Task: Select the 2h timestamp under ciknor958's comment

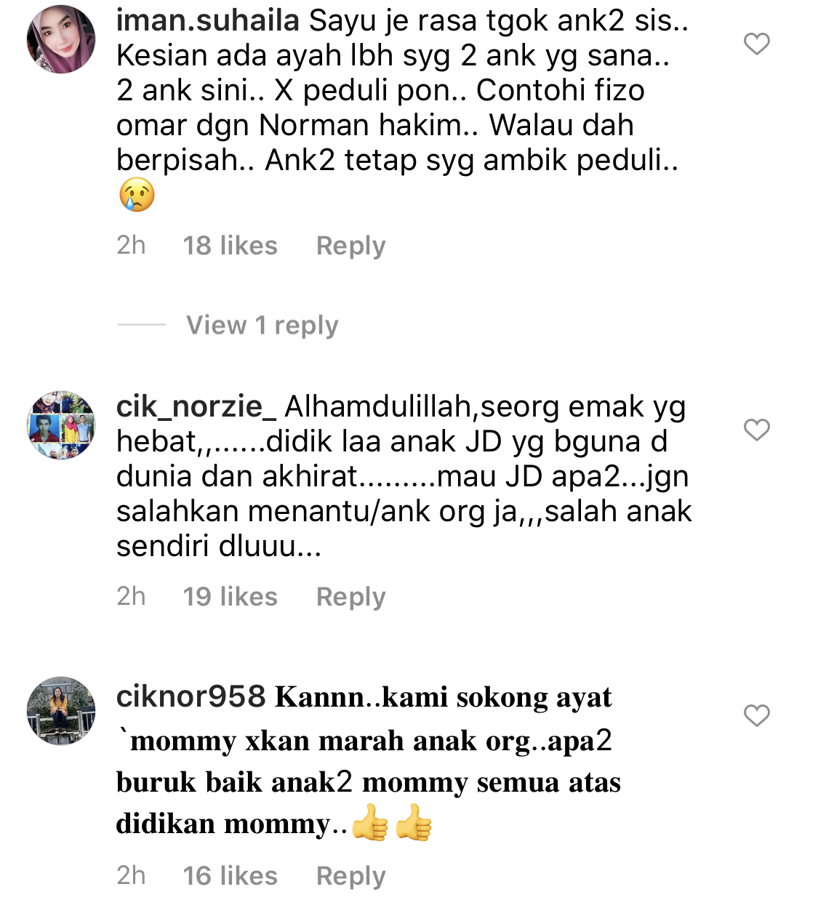Action: coord(132,875)
